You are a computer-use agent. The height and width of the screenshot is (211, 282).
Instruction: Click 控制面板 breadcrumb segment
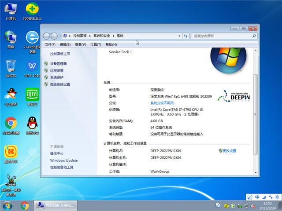click(80, 36)
